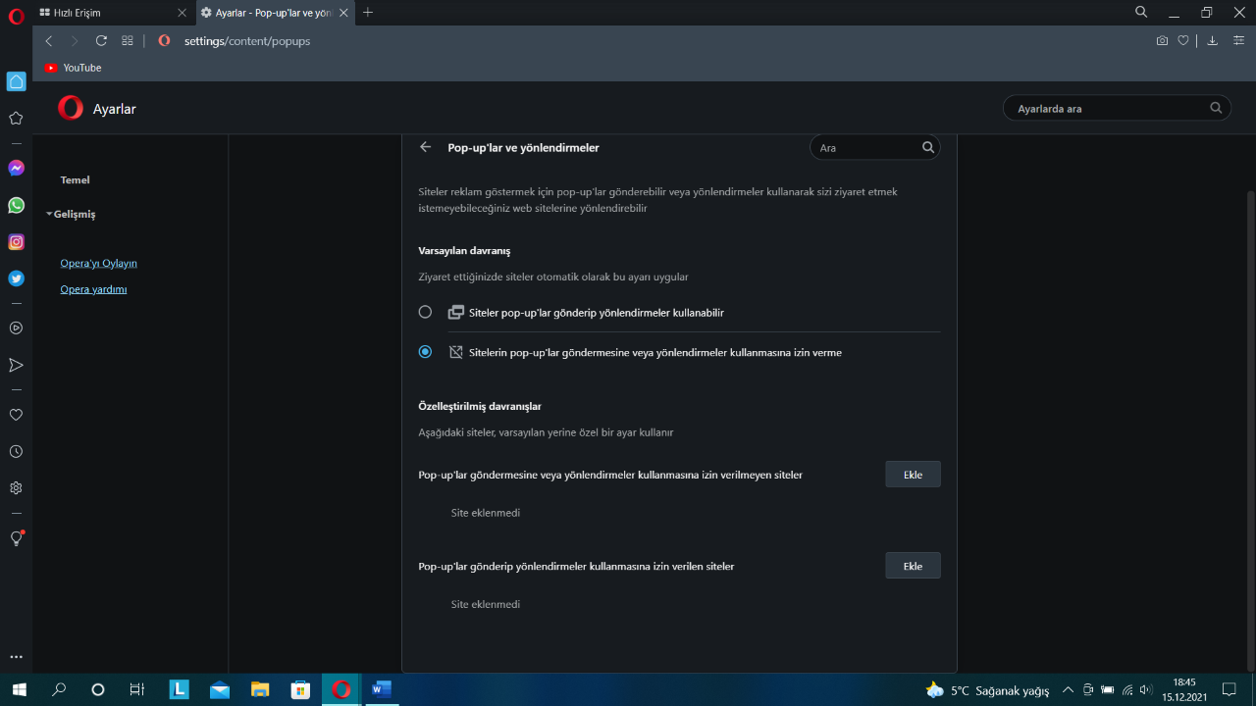Open the easy setup sliders icon
Screen dimensions: 1256x706
(x=1237, y=40)
